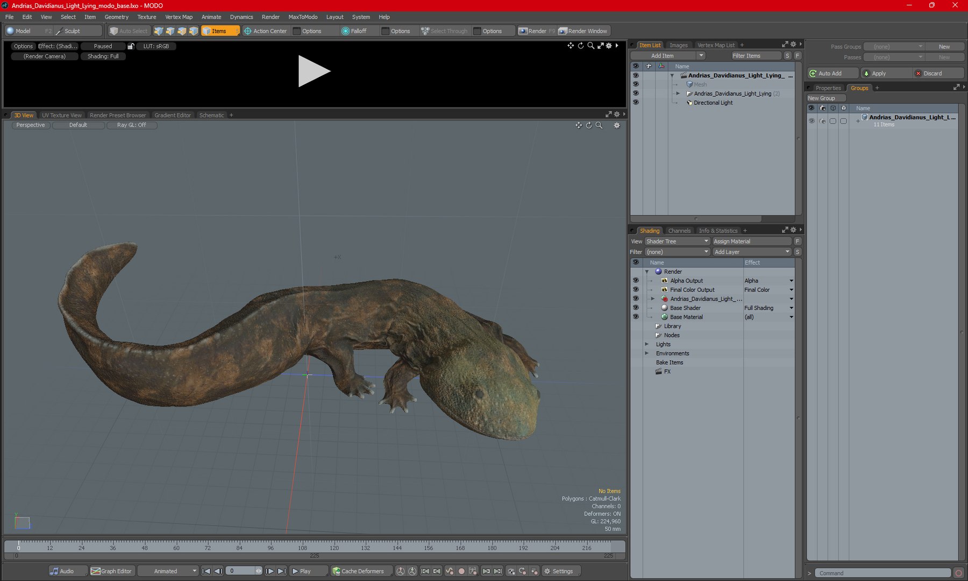Step forward one frame

(x=270, y=571)
